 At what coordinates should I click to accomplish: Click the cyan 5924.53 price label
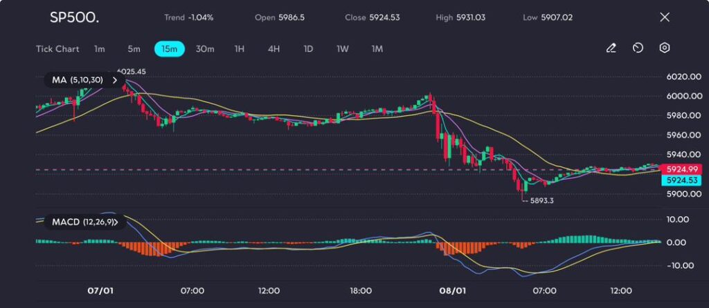click(683, 180)
